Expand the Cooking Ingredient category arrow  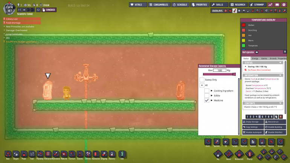tap(212, 91)
